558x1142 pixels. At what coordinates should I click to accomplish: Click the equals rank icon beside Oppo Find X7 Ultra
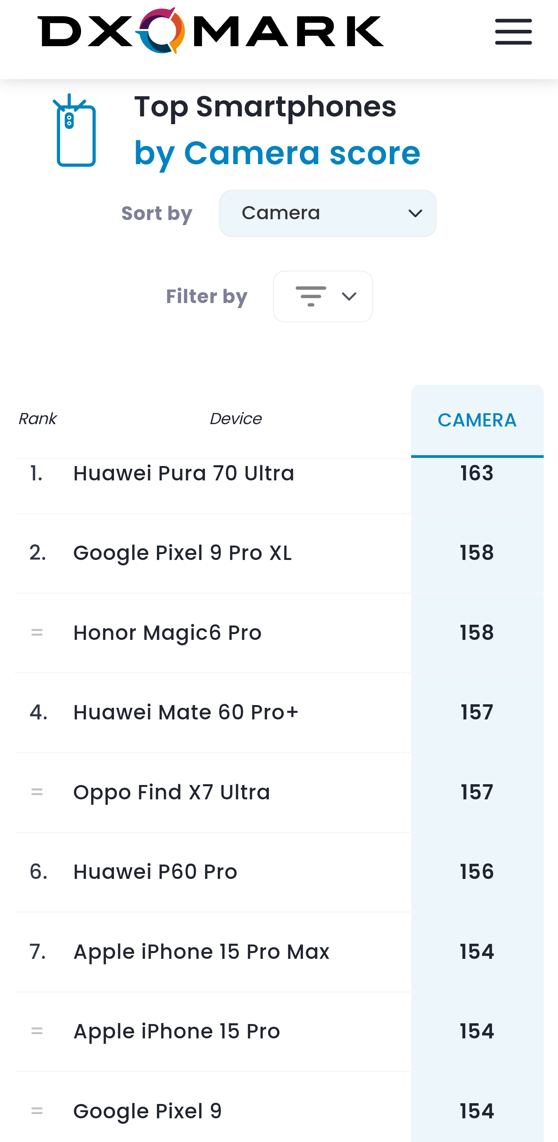pos(37,792)
